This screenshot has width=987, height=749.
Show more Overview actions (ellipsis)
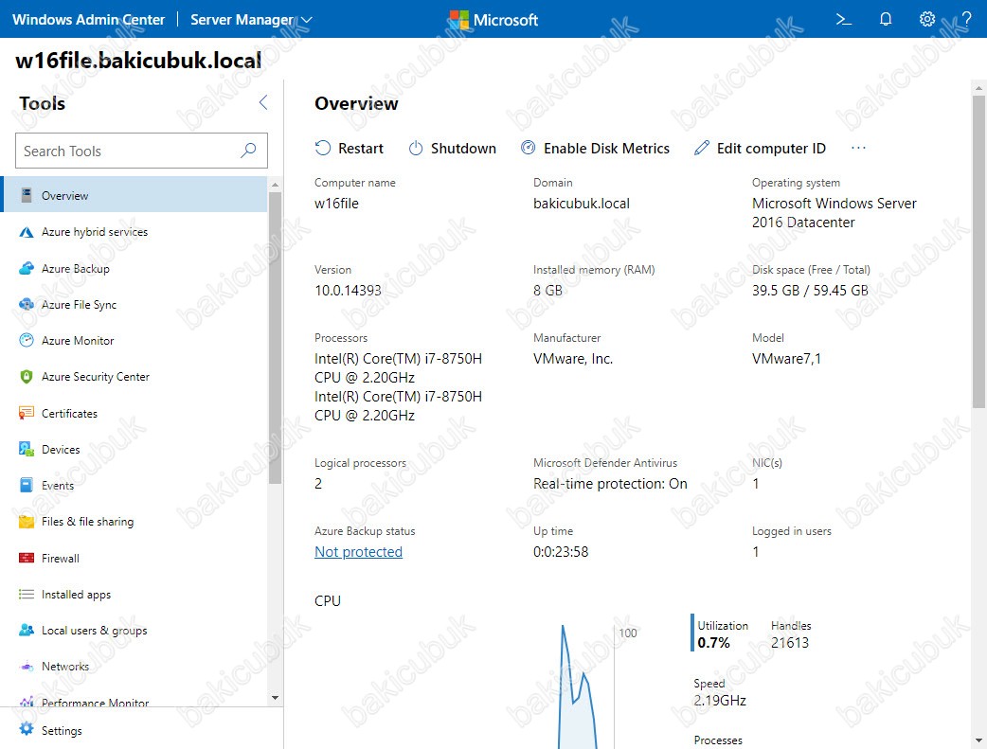pyautogui.click(x=858, y=148)
